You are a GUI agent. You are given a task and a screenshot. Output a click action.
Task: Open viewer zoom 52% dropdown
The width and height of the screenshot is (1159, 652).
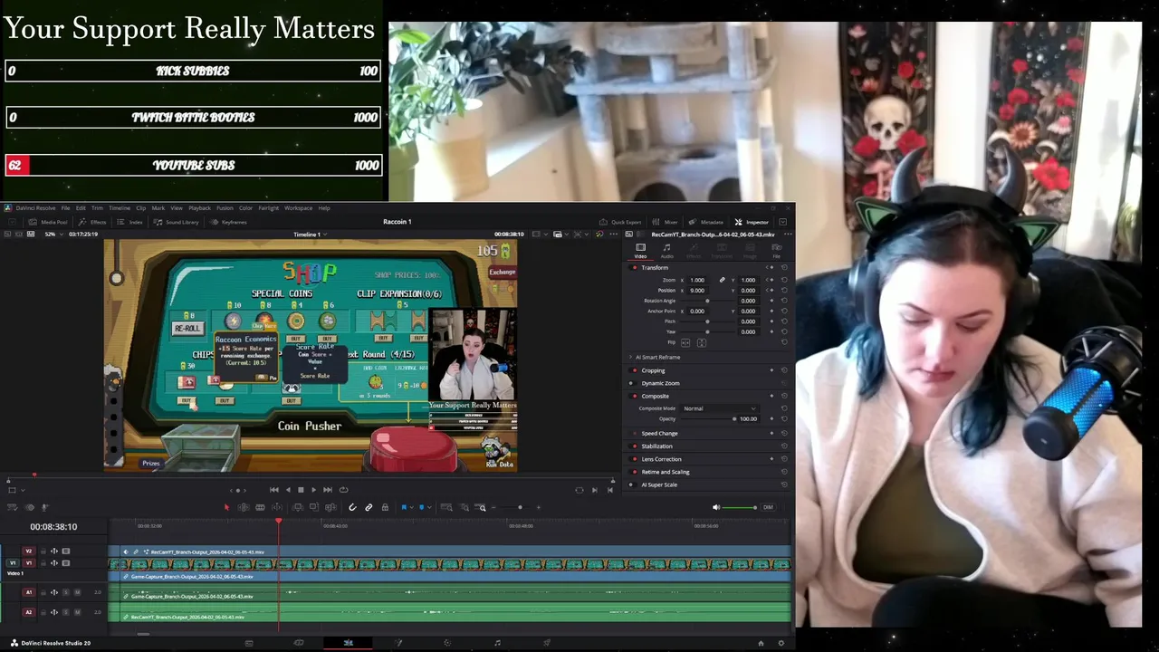pos(53,235)
